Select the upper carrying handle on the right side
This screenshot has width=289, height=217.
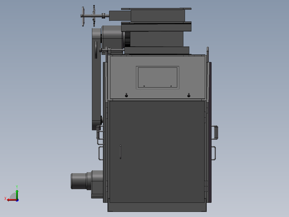coord(215,132)
